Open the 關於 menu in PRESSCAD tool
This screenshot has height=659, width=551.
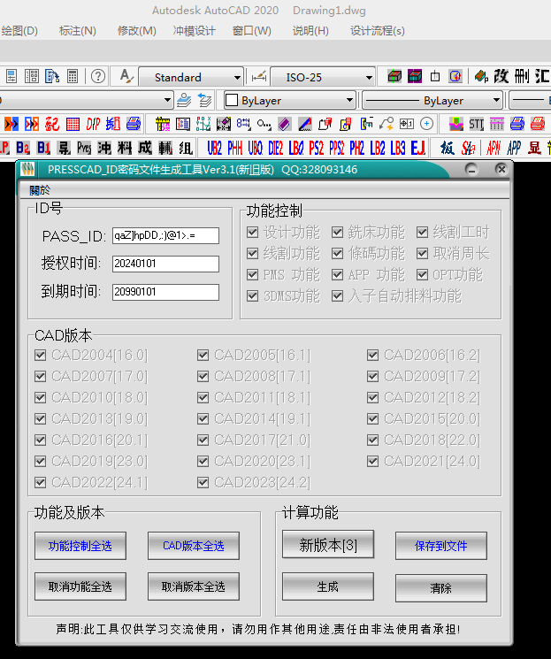point(40,190)
